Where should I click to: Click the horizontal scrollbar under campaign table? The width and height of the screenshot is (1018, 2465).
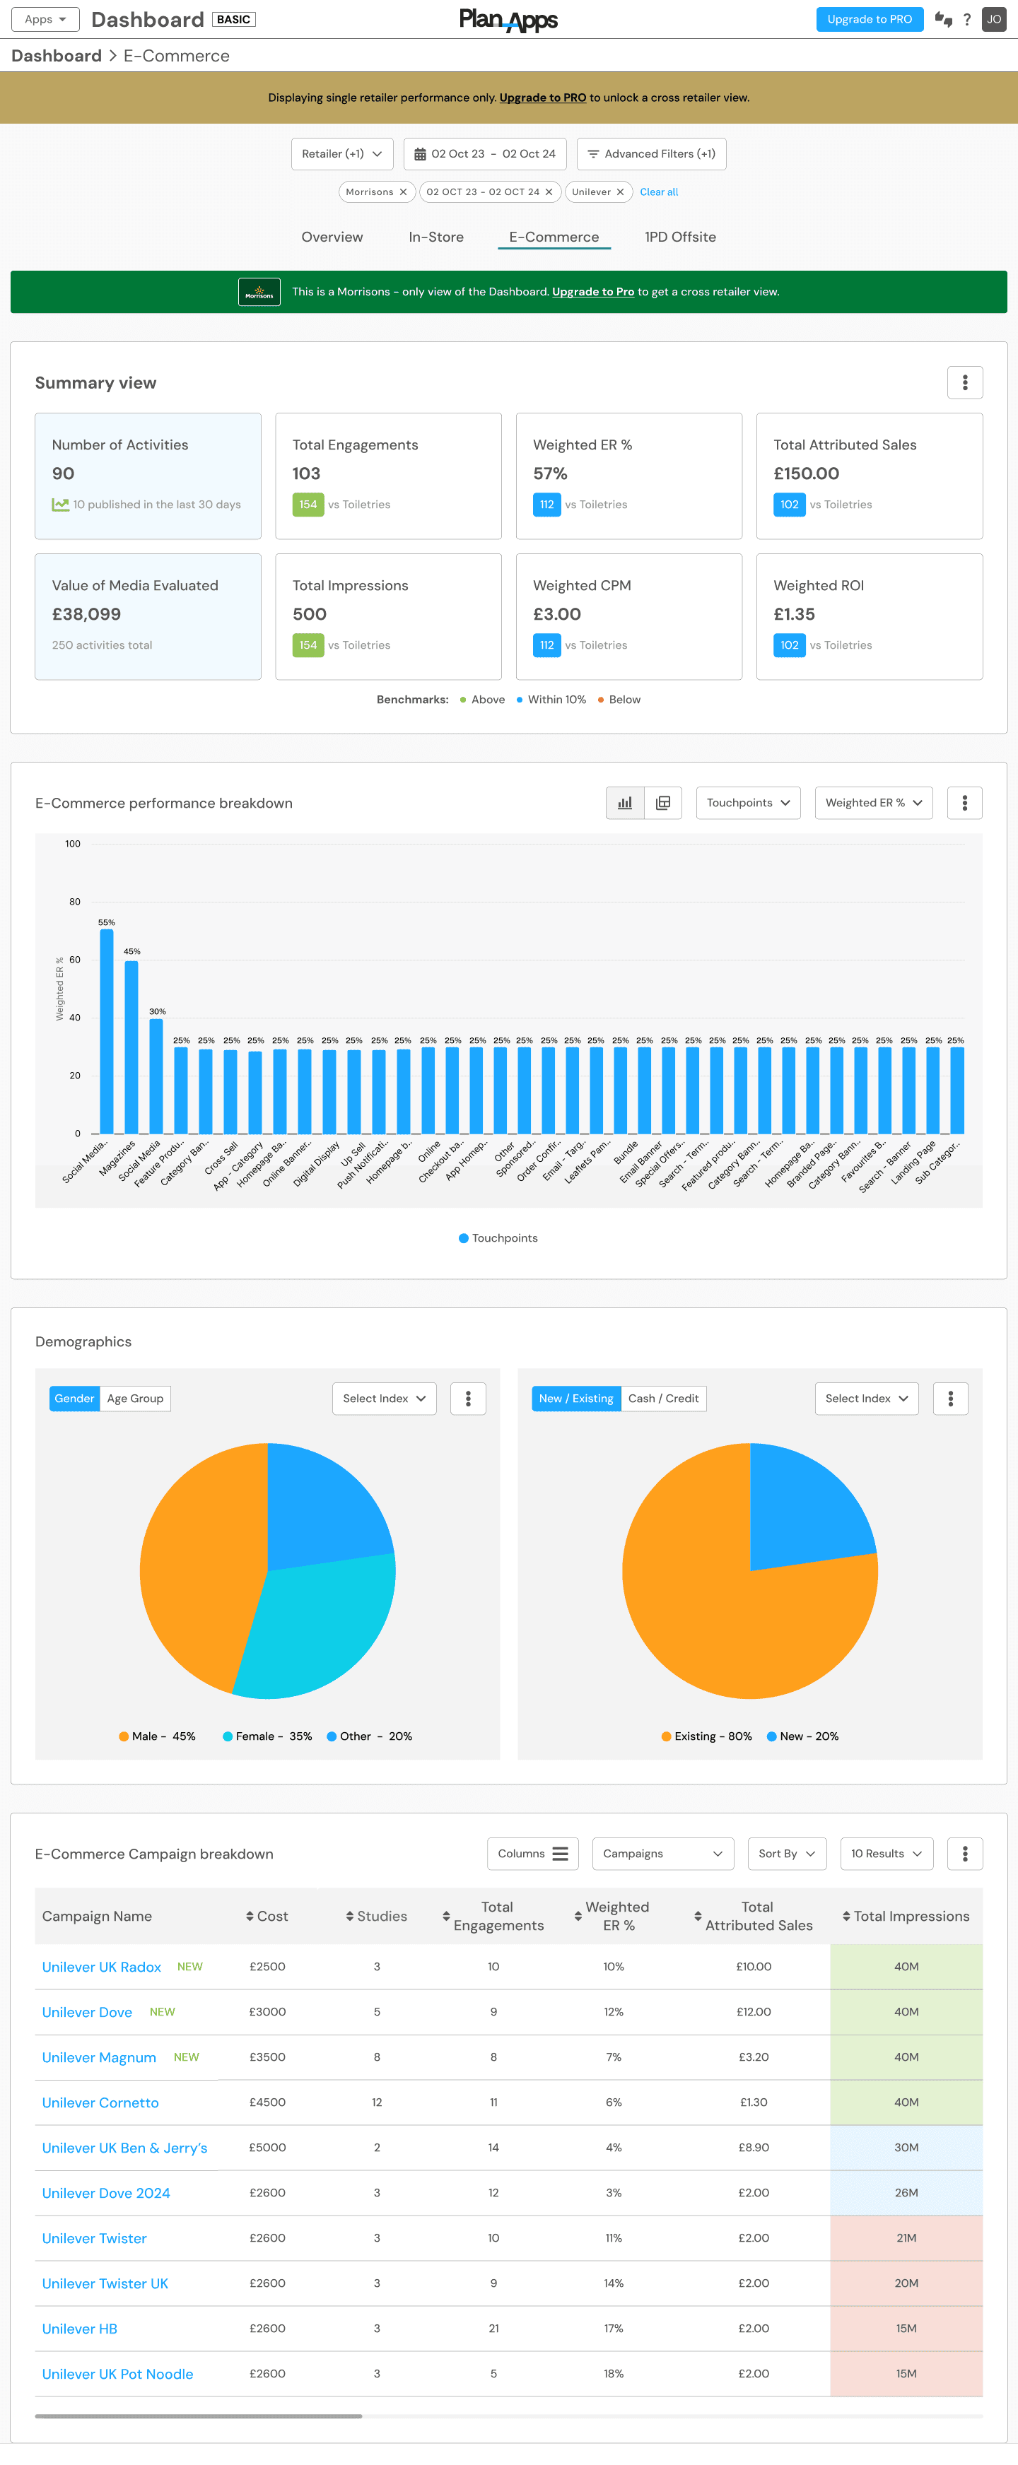[x=198, y=2416]
